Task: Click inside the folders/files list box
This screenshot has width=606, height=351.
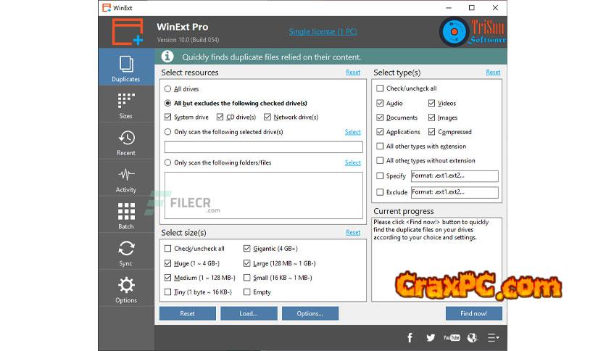Action: tap(264, 195)
